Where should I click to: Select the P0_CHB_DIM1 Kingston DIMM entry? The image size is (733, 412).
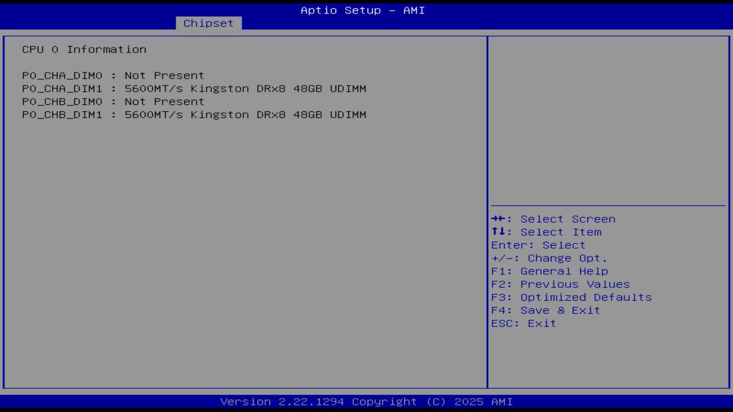coord(194,114)
